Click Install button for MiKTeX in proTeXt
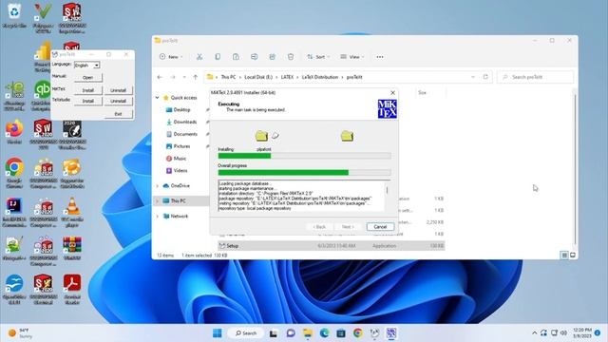This screenshot has height=342, width=608. click(88, 90)
